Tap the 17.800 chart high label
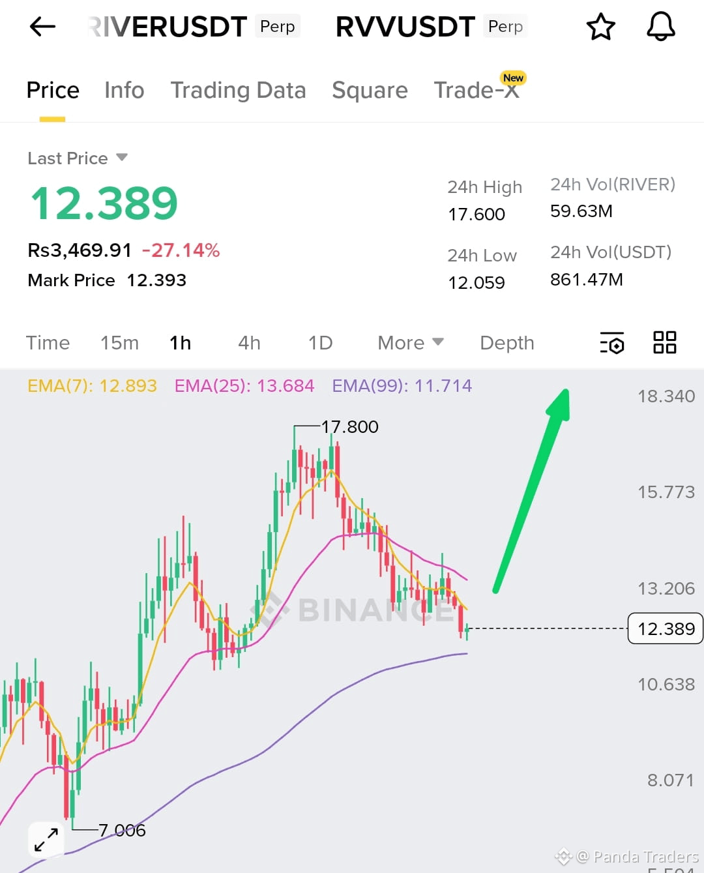Image resolution: width=704 pixels, height=873 pixels. tap(349, 426)
